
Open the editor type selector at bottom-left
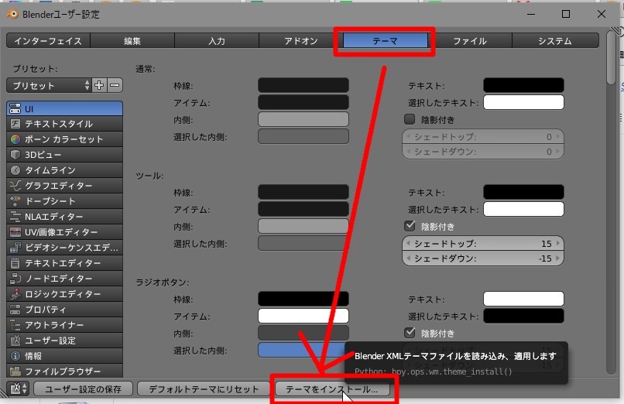[19, 389]
